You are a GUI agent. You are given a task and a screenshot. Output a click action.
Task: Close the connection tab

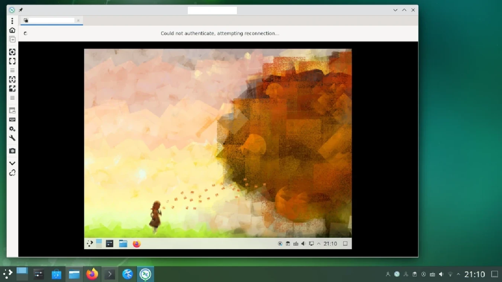pos(78,20)
